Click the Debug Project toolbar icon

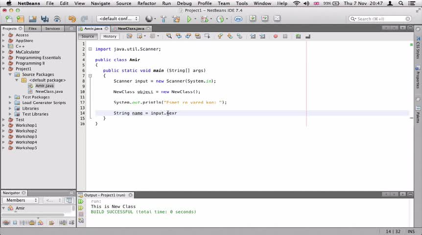coord(204,19)
